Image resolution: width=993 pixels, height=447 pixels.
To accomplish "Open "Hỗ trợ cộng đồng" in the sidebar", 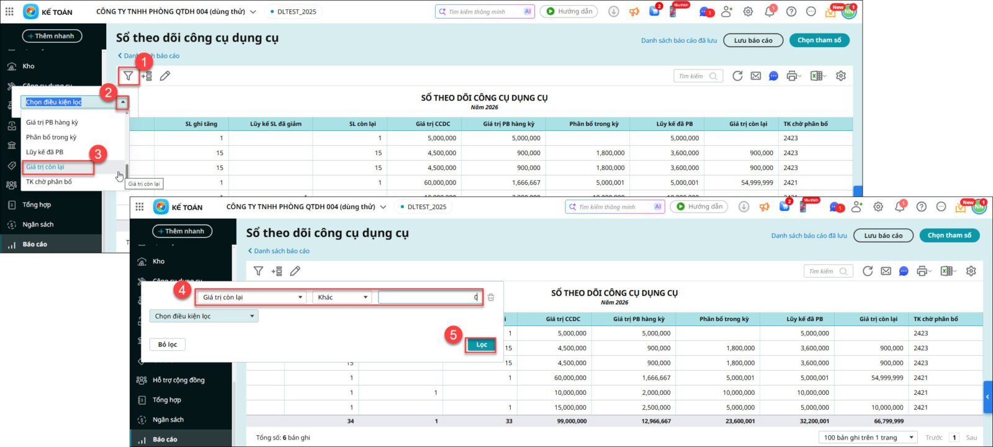I will point(178,380).
